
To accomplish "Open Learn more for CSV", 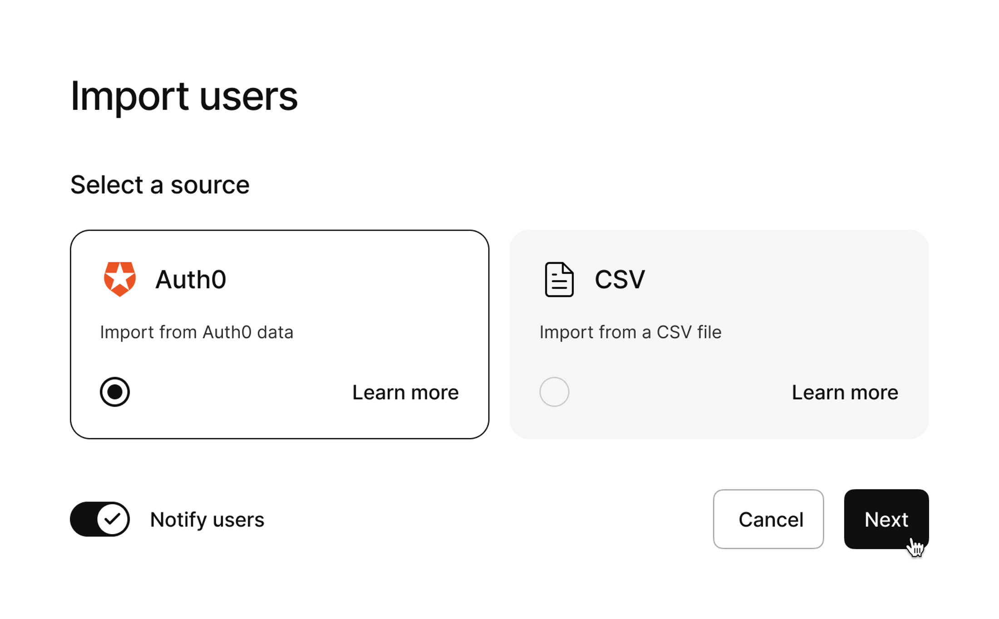I will (845, 392).
